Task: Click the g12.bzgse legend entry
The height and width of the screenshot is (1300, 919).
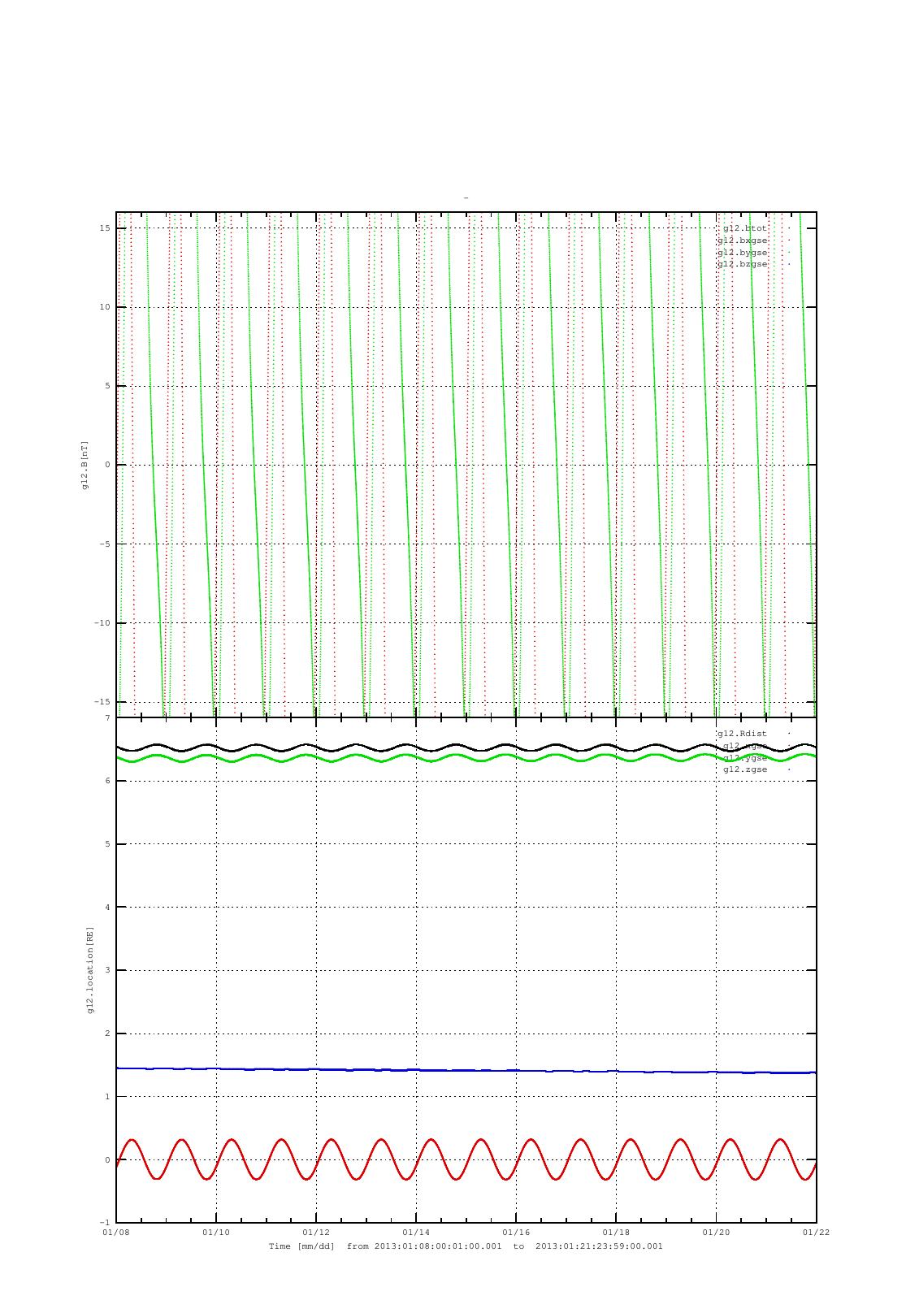Action: coord(743,264)
